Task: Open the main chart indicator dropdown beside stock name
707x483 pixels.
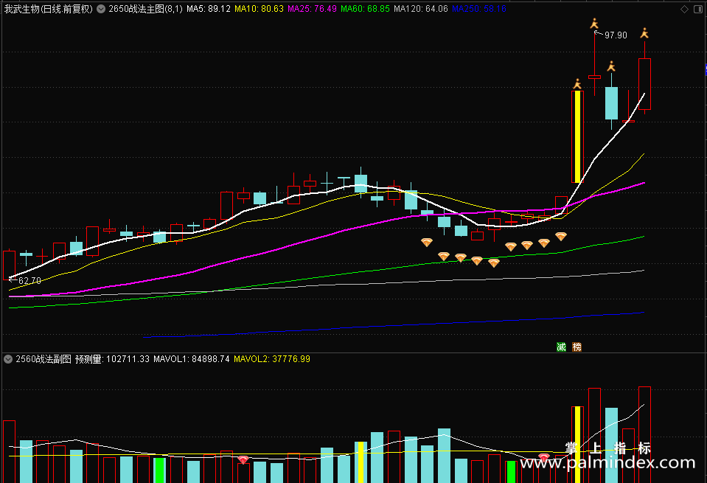Action: [101, 9]
